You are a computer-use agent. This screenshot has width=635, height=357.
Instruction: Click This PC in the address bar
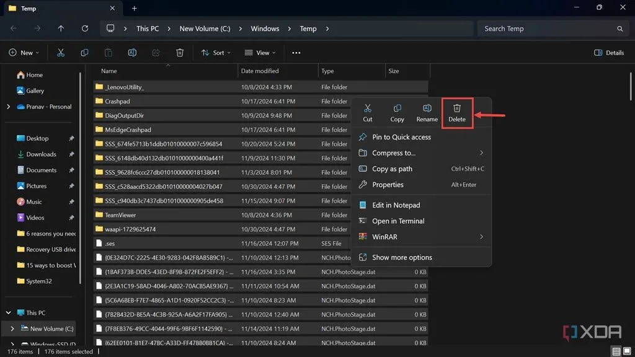tap(148, 29)
